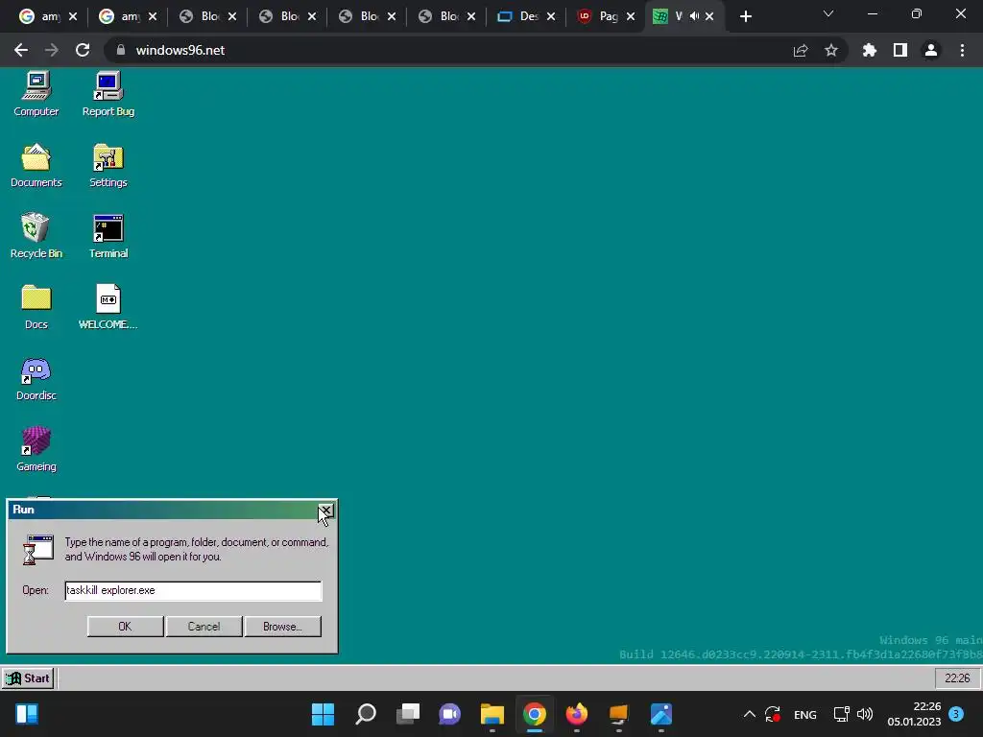Open the Windows 11 Start button
This screenshot has height=737, width=983.
click(x=323, y=714)
